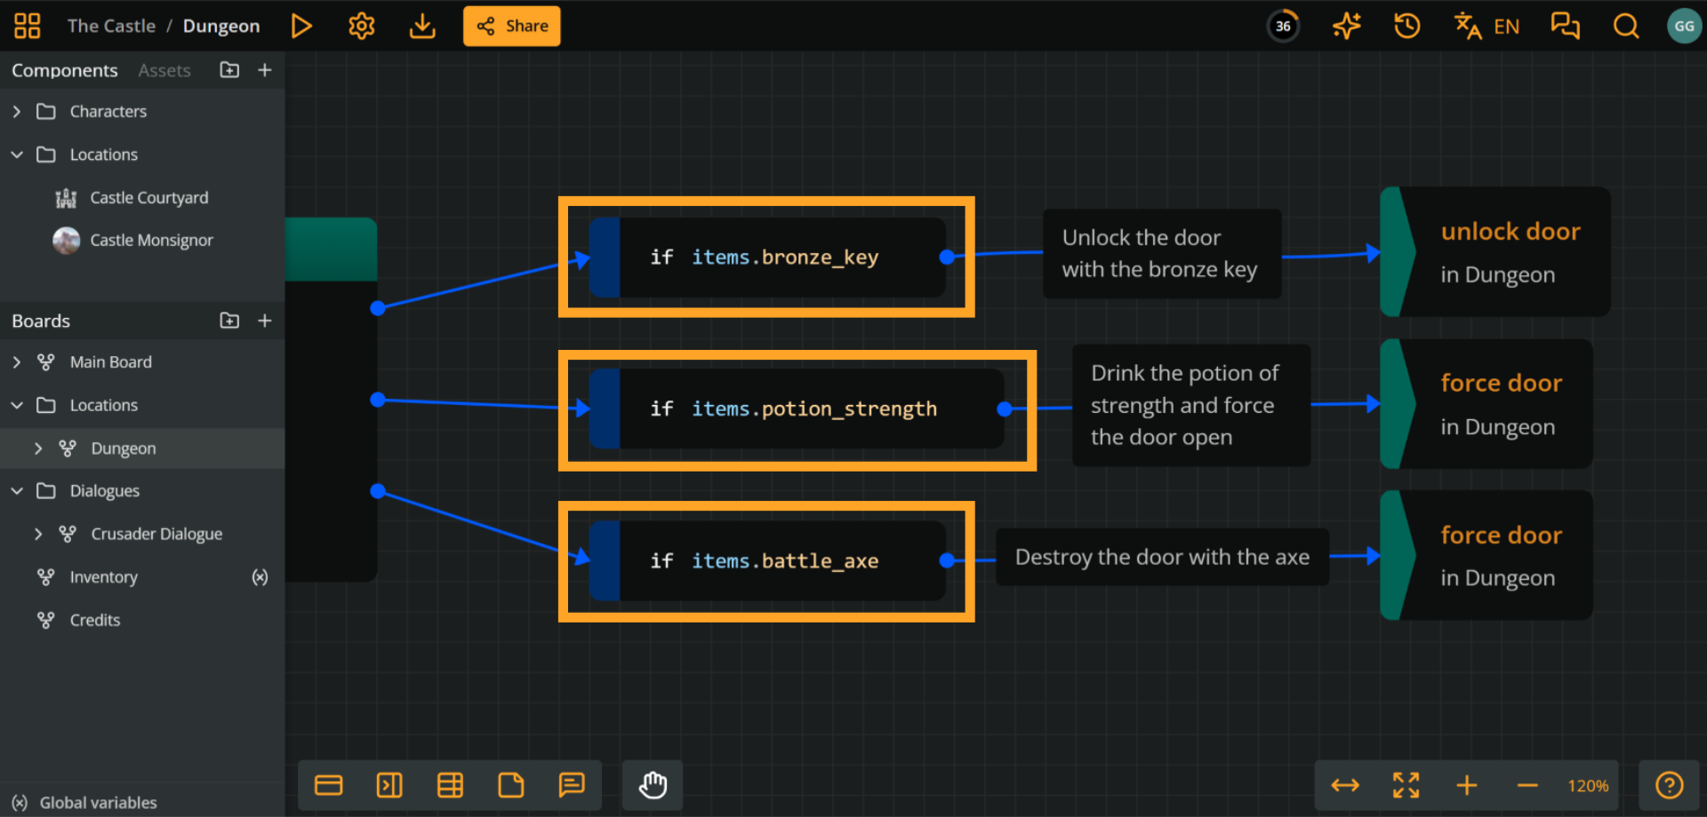Screen dimensions: 1707x817
Task: Click the fit-to-width arrows icon
Action: tap(1345, 785)
